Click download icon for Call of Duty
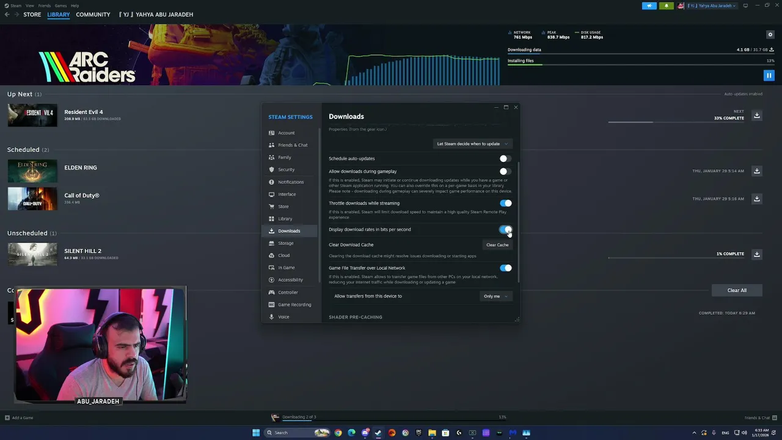Screen dimensions: 782x440 [757, 199]
